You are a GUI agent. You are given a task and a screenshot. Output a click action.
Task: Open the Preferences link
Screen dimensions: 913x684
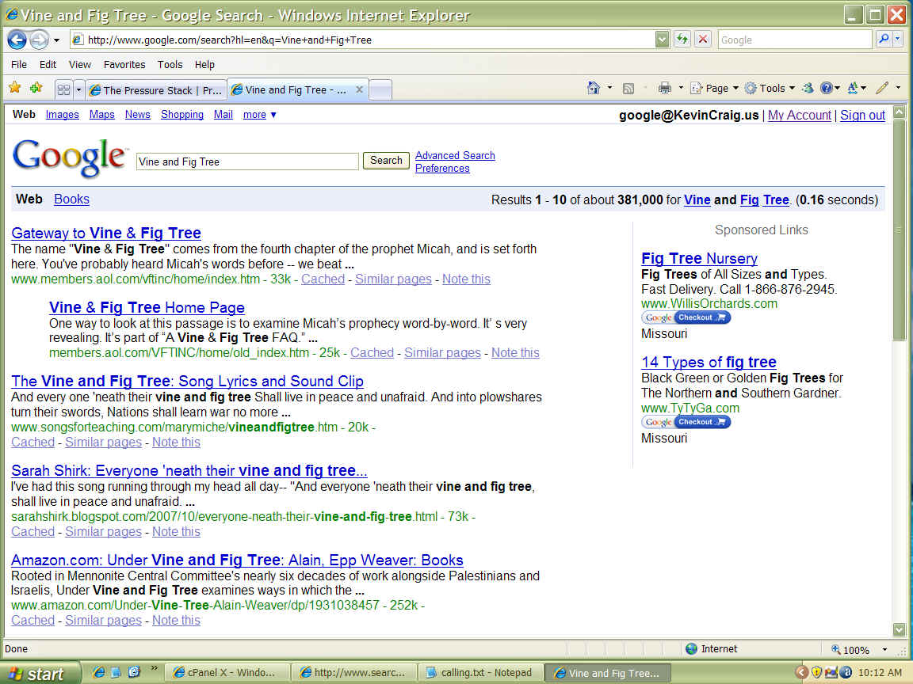(442, 168)
